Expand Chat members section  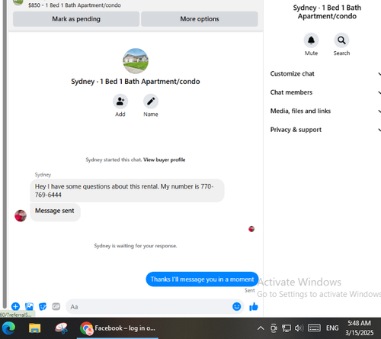[x=325, y=92]
